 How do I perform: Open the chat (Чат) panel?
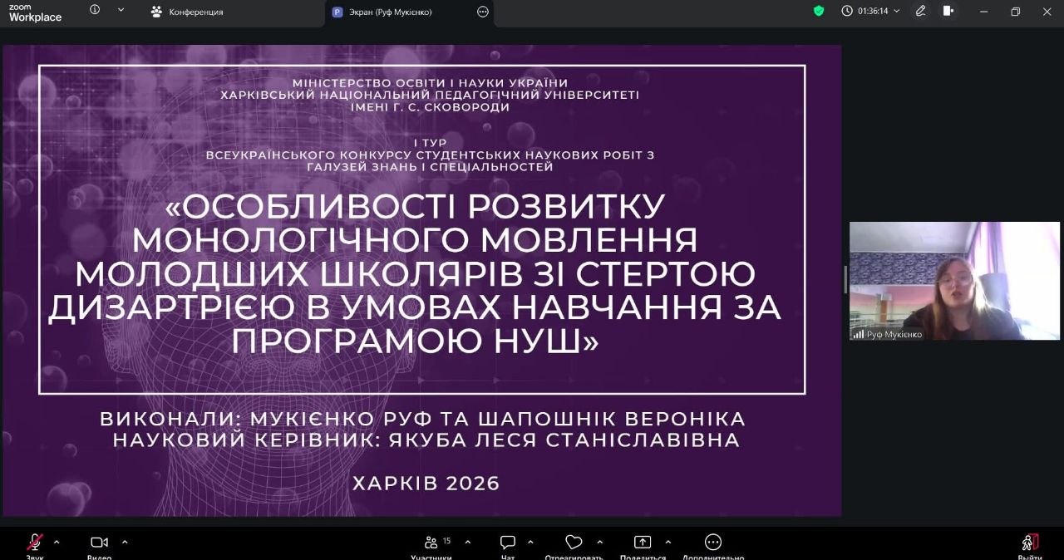point(508,543)
